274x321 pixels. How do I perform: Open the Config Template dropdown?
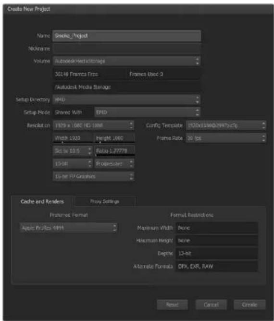(226, 125)
